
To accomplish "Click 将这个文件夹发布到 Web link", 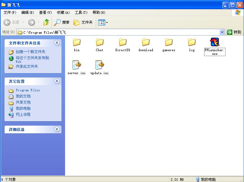I will pyautogui.click(x=32, y=60).
